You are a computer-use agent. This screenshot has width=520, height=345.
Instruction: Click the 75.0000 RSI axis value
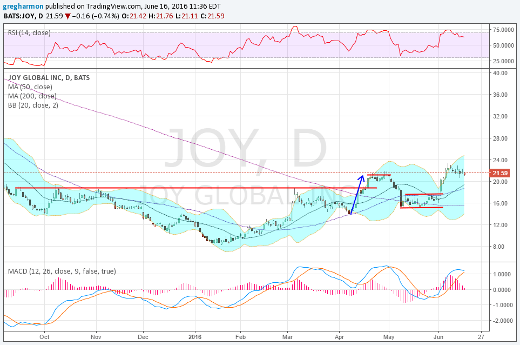tap(503, 30)
